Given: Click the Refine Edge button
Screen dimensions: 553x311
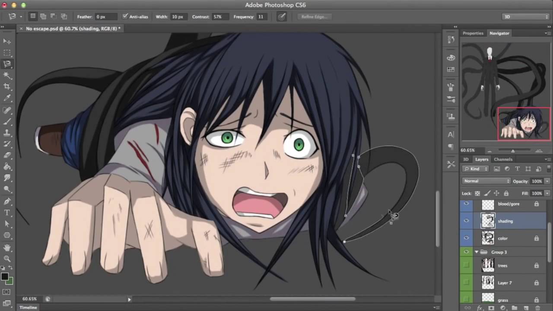Looking at the screenshot, I should click(315, 17).
